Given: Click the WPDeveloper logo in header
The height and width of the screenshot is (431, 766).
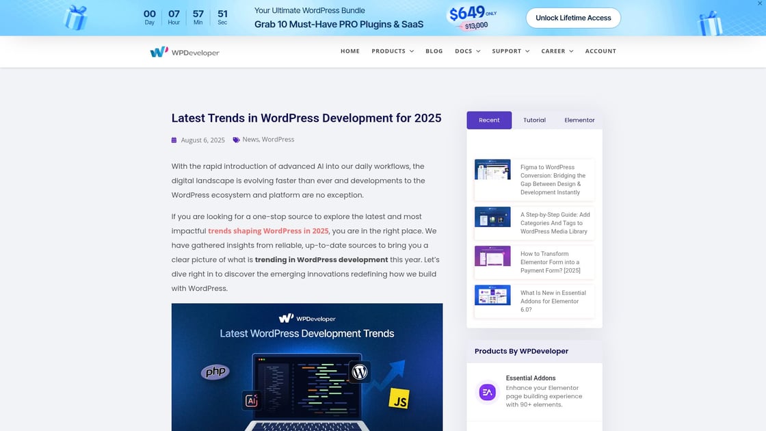Looking at the screenshot, I should (x=184, y=52).
